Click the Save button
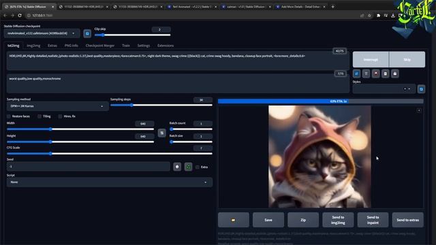Screen dimensions: 436x245 click(268, 220)
